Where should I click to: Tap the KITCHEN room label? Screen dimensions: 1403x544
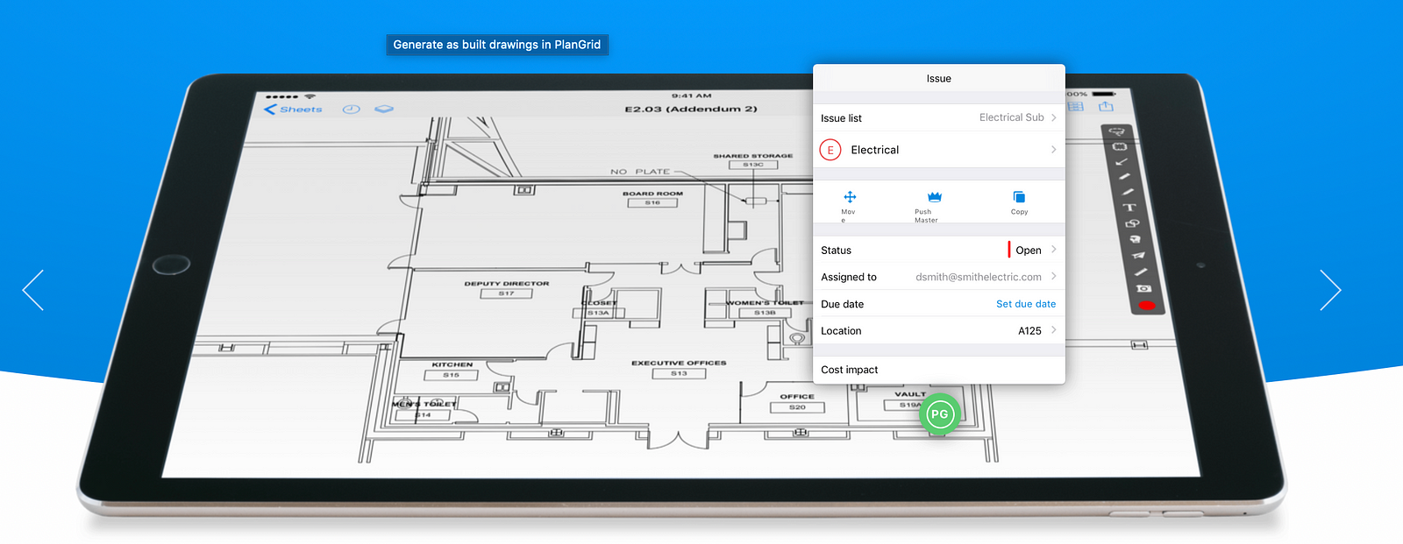pyautogui.click(x=452, y=364)
